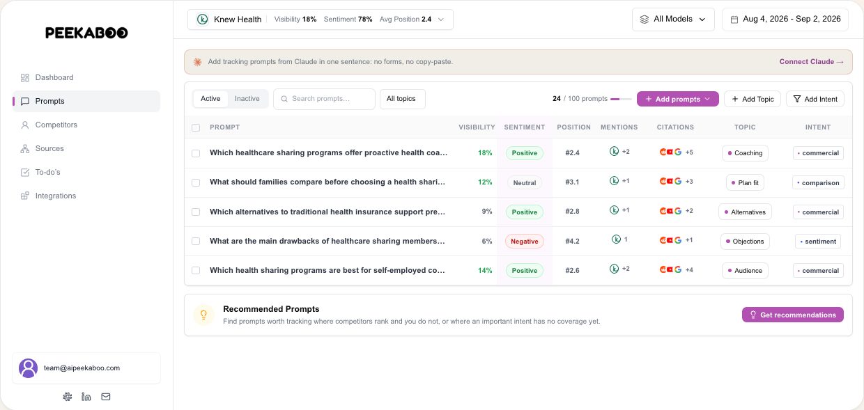The width and height of the screenshot is (864, 410).
Task: Click the Visibility column header
Action: point(477,127)
